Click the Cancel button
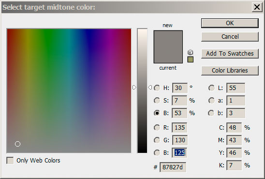 tap(230, 36)
